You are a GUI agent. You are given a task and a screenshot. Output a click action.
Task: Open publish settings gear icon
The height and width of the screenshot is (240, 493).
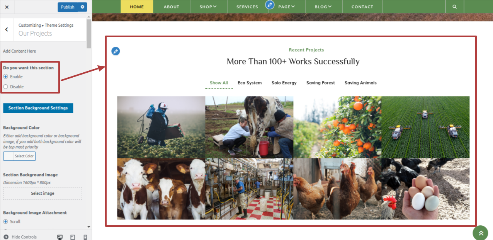[x=82, y=7]
